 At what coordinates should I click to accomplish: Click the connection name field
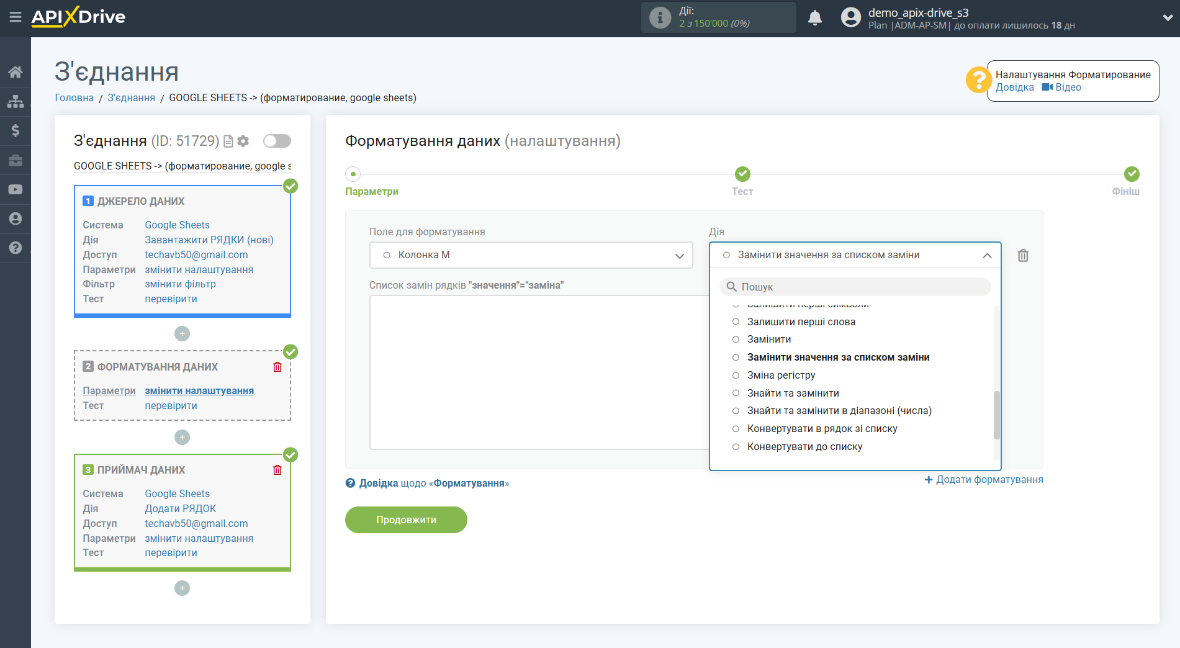(182, 166)
